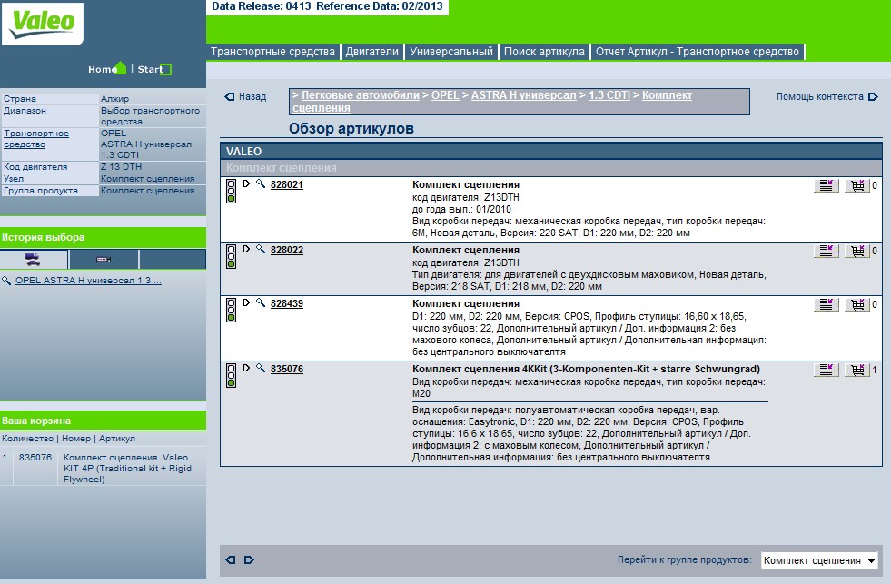The width and height of the screenshot is (891, 584).
Task: Click Start text link
Action: click(x=150, y=69)
